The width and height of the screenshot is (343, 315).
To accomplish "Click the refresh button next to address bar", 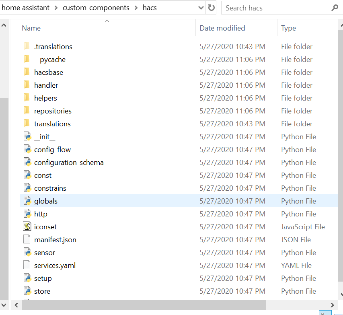I will pos(211,7).
